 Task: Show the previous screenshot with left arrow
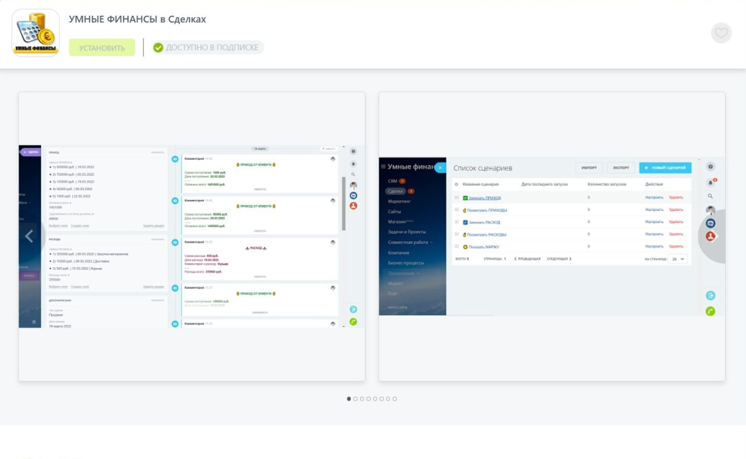coord(29,236)
